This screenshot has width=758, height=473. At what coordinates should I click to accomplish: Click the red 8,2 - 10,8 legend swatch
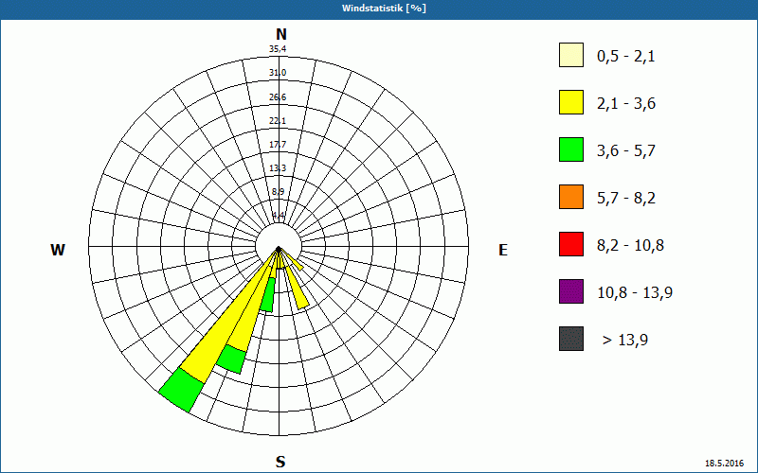pos(571,244)
